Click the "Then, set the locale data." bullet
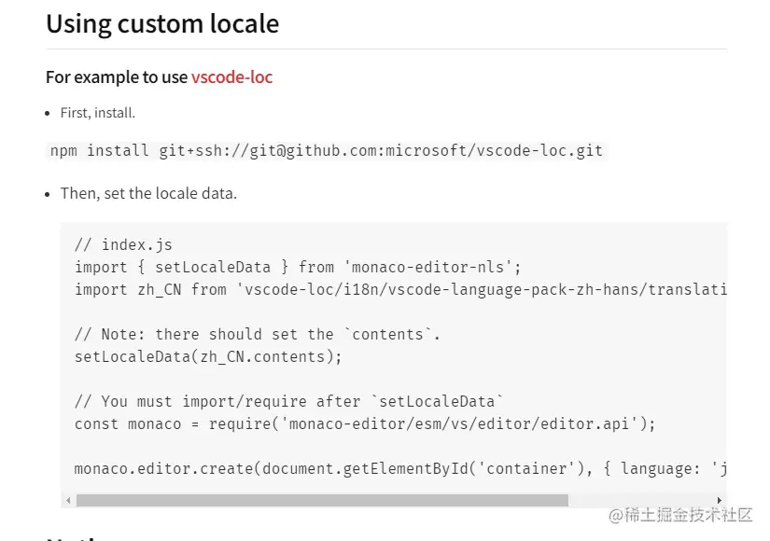 coord(148,194)
